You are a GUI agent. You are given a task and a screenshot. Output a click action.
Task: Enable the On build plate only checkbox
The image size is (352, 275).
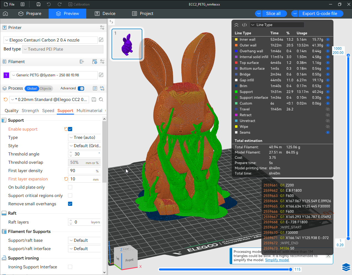point(70,187)
